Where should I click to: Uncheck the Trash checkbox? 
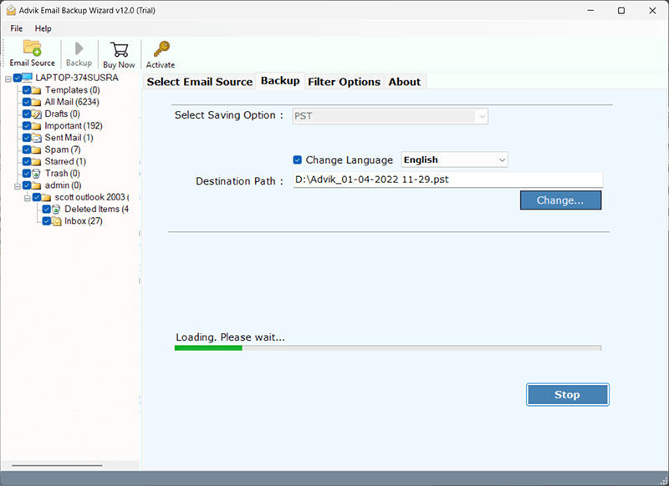[27, 174]
